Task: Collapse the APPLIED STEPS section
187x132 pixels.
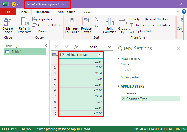Action: [x=118, y=86]
